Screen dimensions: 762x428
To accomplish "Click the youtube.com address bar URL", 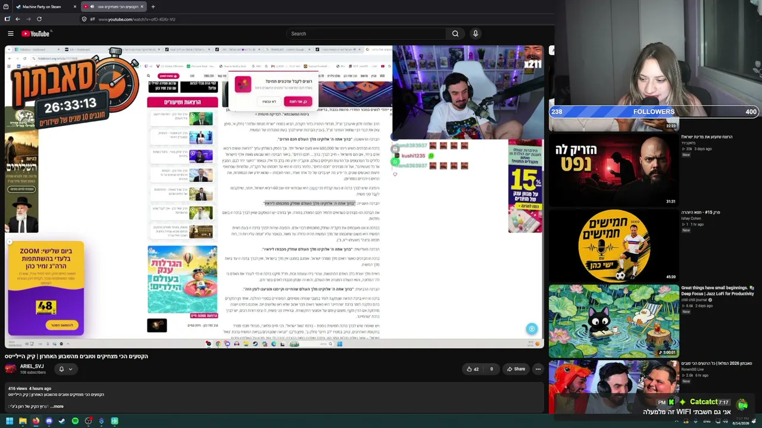I will [x=136, y=19].
